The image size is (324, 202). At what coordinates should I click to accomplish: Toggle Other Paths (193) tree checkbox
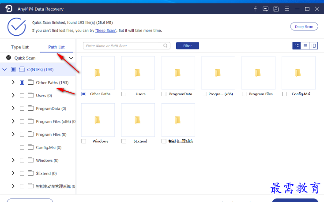click(x=22, y=82)
